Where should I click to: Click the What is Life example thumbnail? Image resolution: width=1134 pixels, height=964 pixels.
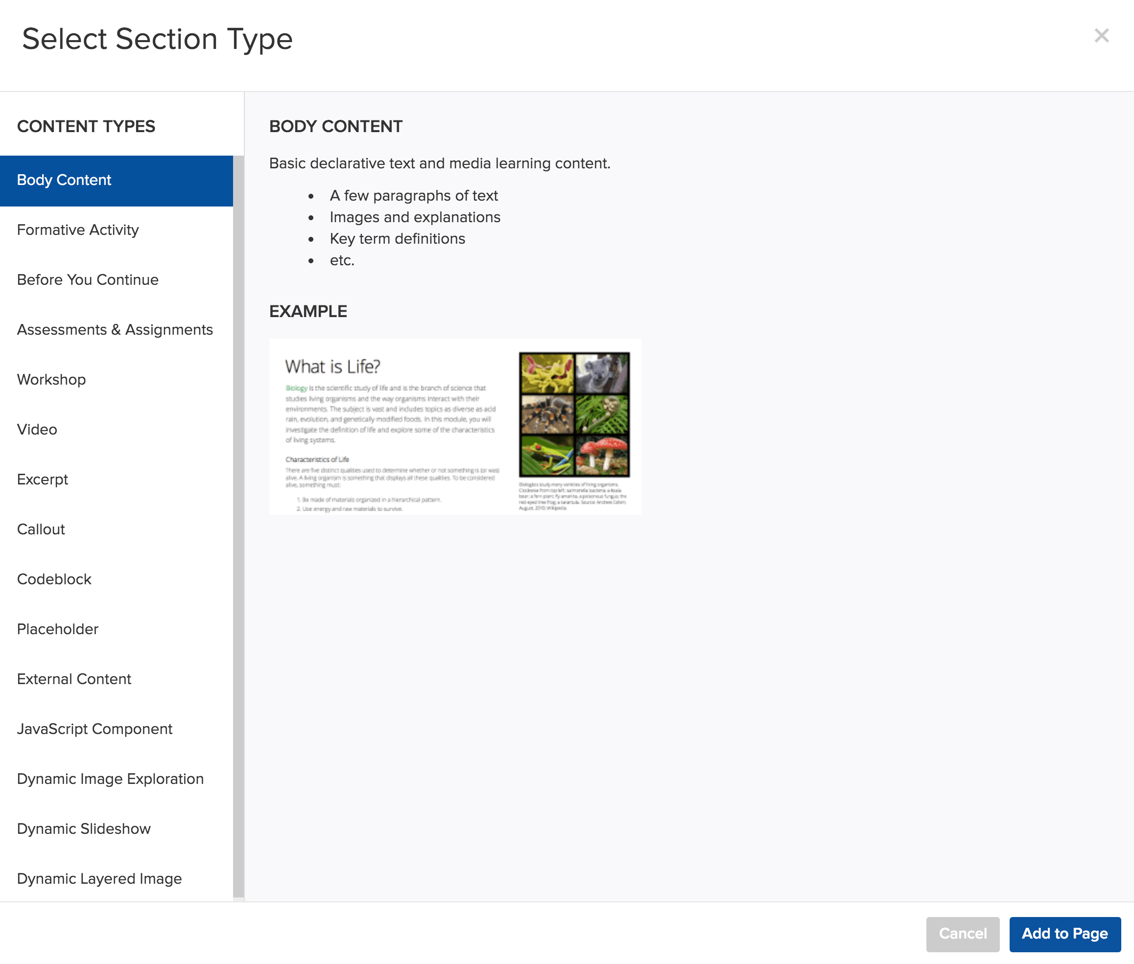(455, 427)
